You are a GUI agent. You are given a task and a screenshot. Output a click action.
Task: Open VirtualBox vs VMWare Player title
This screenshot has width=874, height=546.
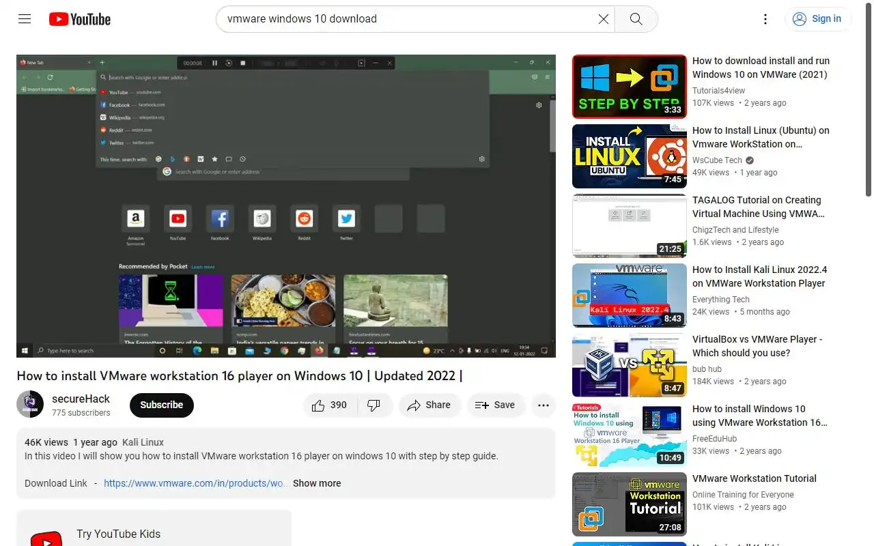757,346
